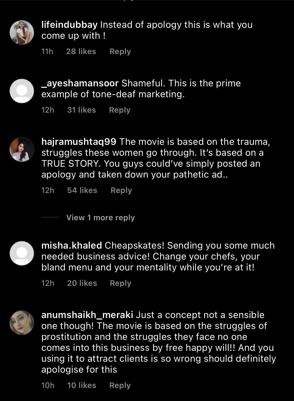Open anumshaikh_meraki username link

click(87, 315)
